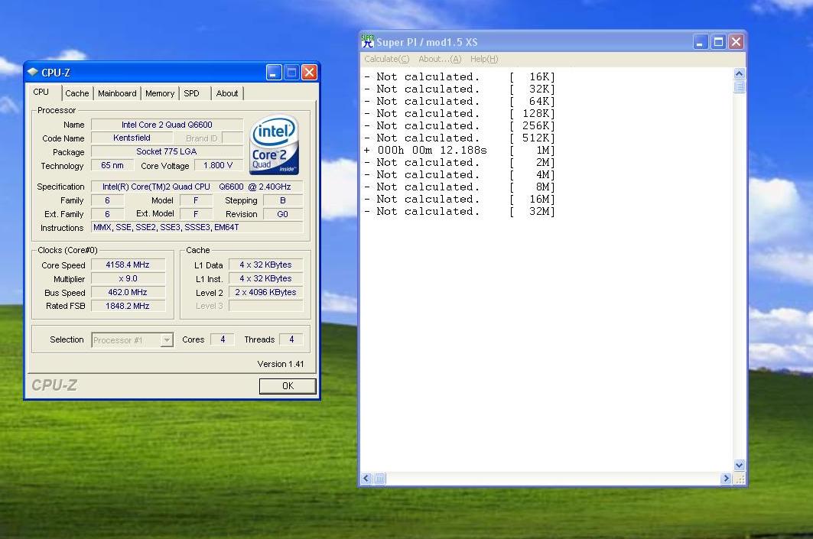Click the Multiplier value x 9.0
813x539 pixels.
click(128, 279)
